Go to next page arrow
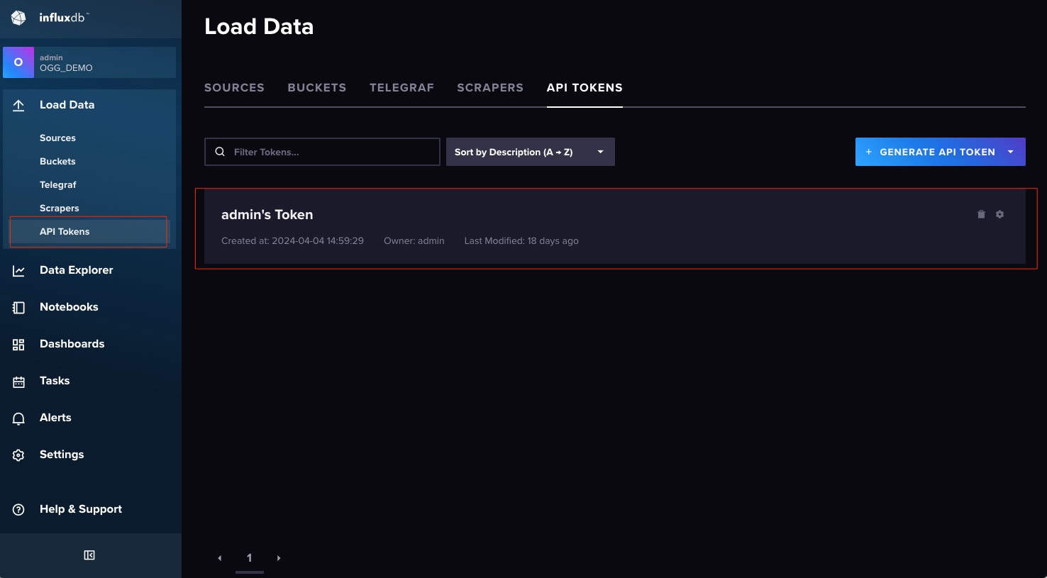This screenshot has width=1047, height=578. (279, 558)
